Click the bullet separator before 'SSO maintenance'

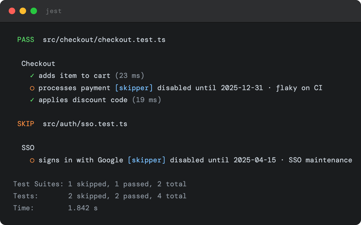click(283, 160)
